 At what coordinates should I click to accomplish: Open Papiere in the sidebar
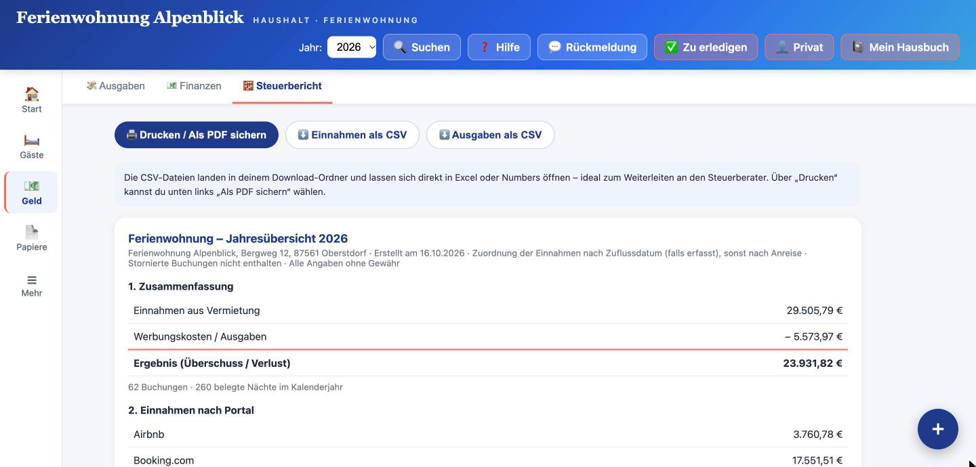click(x=31, y=238)
